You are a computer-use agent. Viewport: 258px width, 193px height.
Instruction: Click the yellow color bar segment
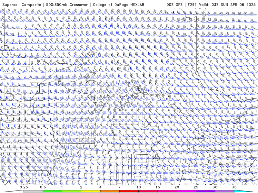91,191
